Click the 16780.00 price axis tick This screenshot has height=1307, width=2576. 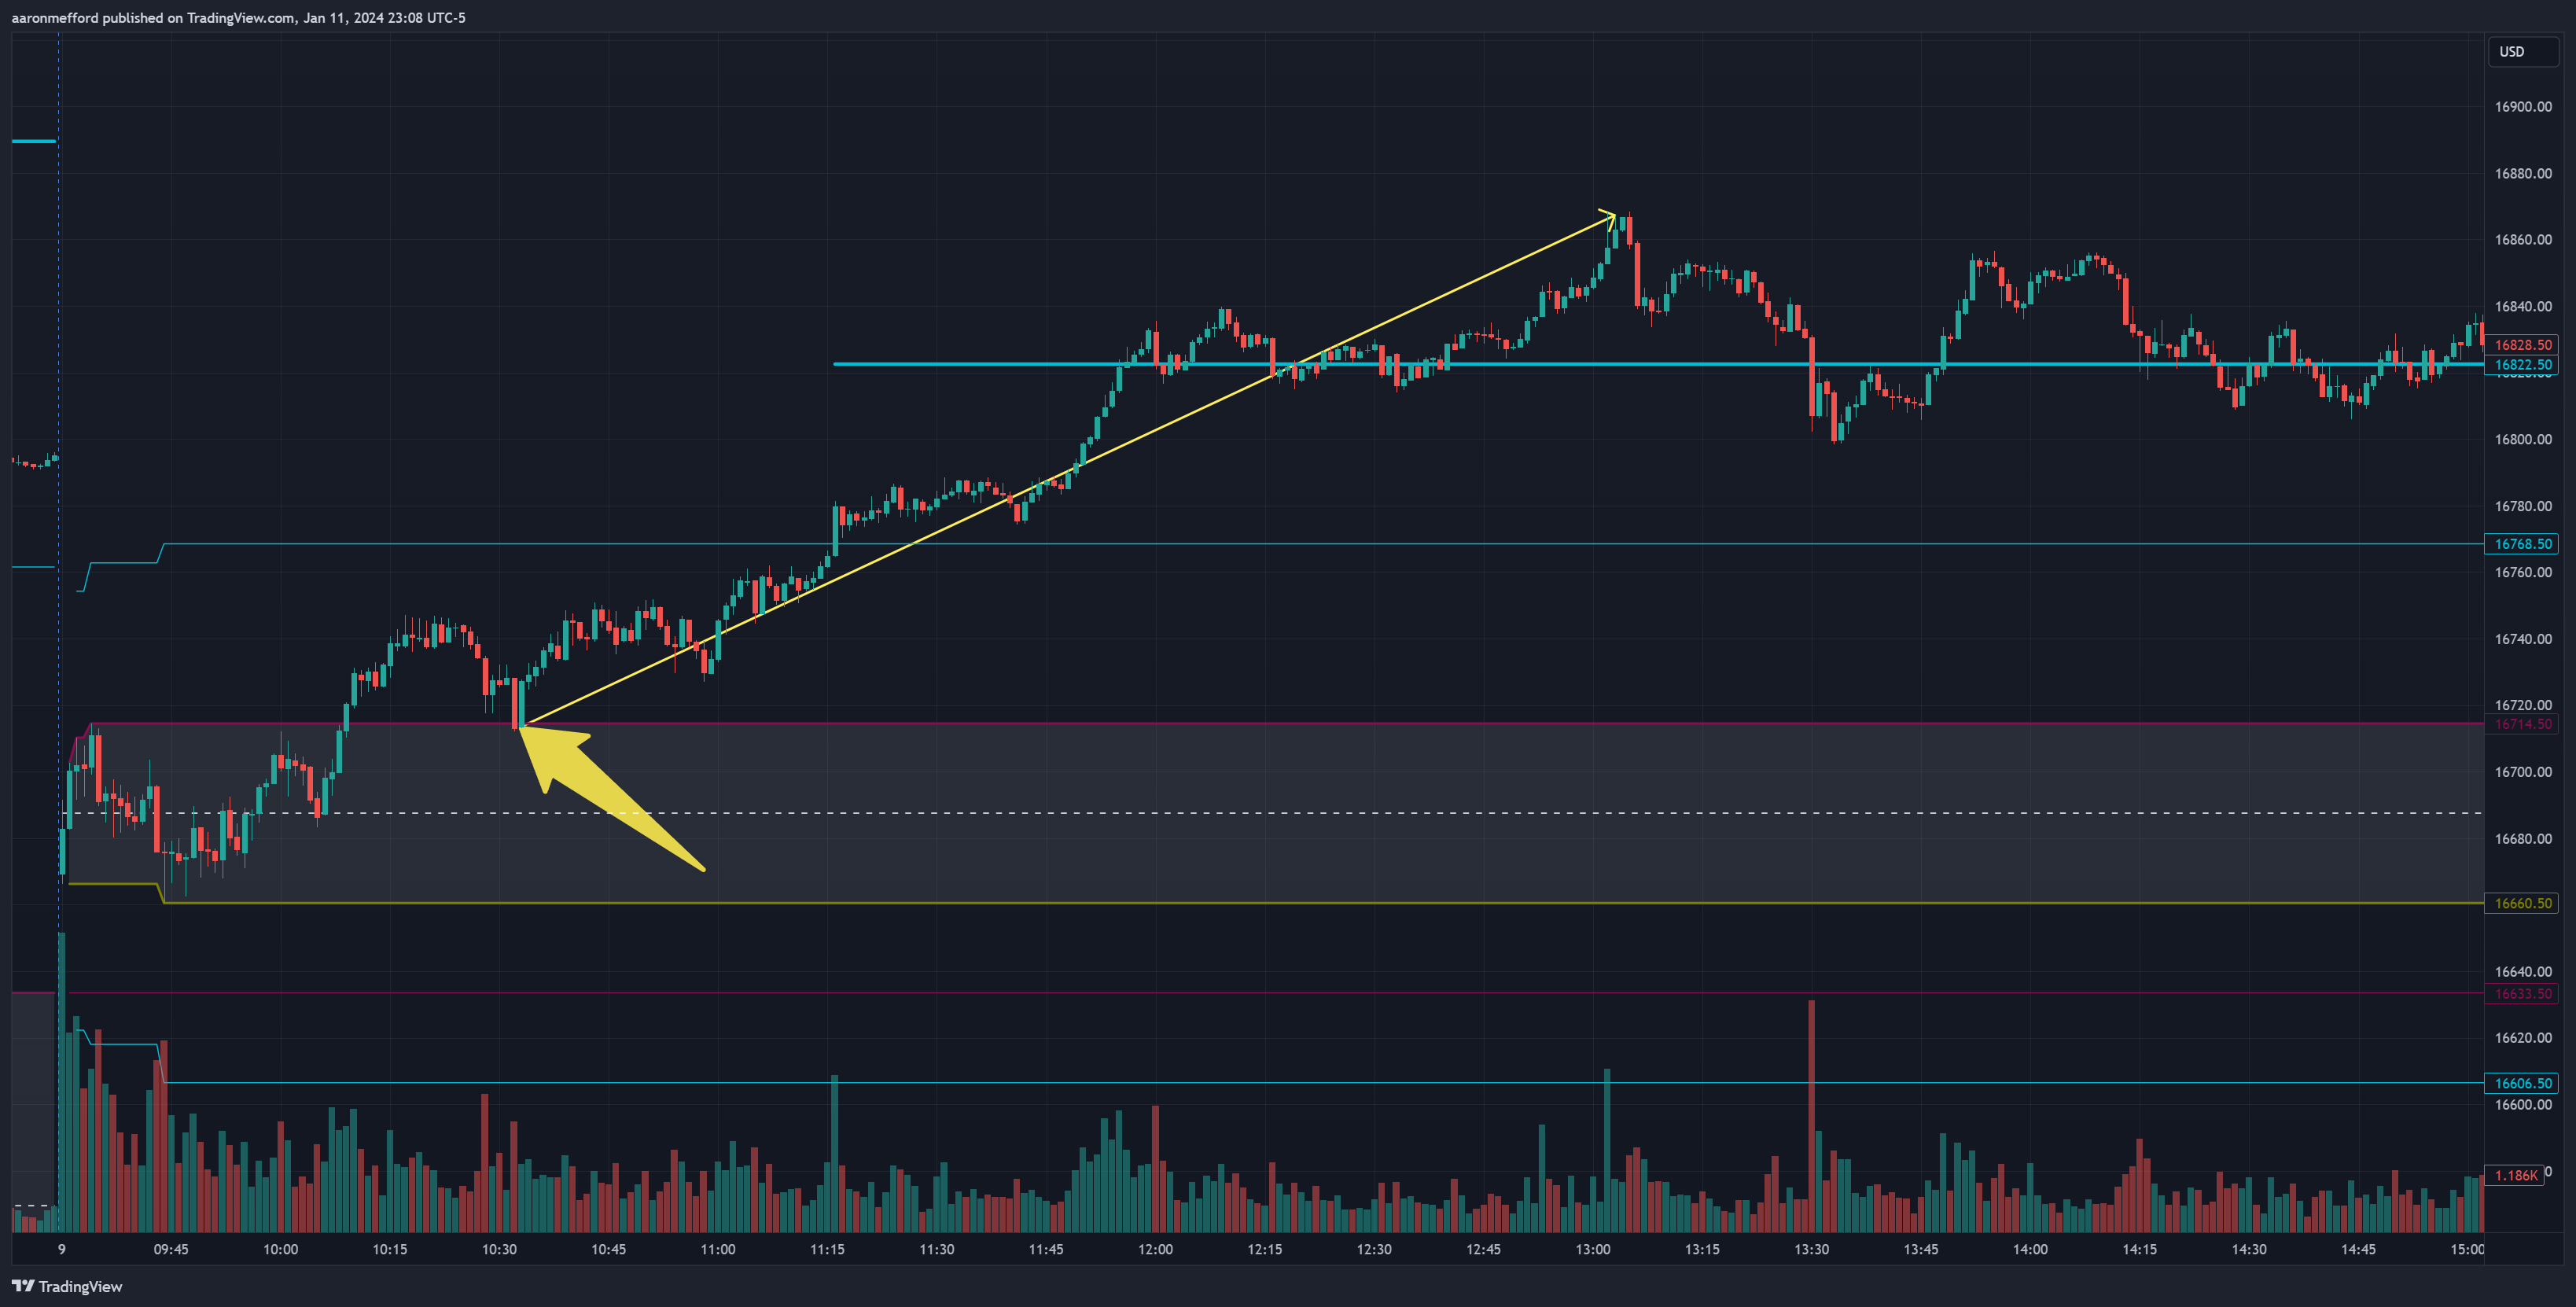pyautogui.click(x=2523, y=506)
